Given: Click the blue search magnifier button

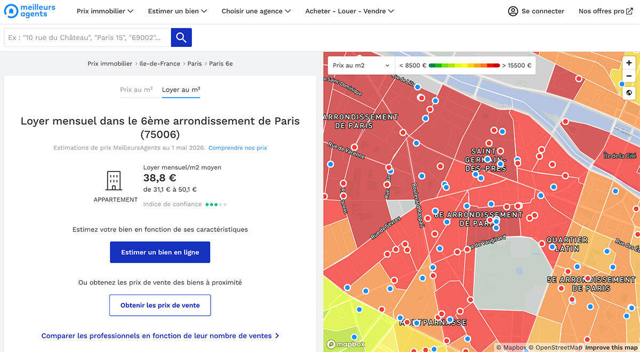Looking at the screenshot, I should click(x=181, y=37).
